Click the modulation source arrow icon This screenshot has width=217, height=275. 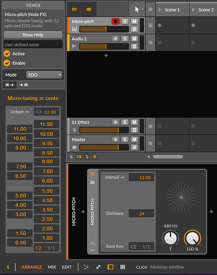(x=9, y=85)
